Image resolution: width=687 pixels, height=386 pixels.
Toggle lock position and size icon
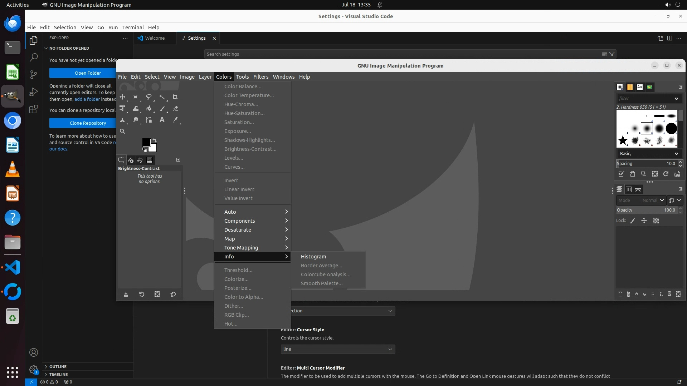644,221
